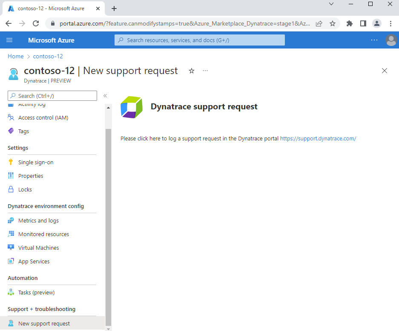
Task: Click the contoso-12 resource icon in header
Action: click(x=14, y=74)
